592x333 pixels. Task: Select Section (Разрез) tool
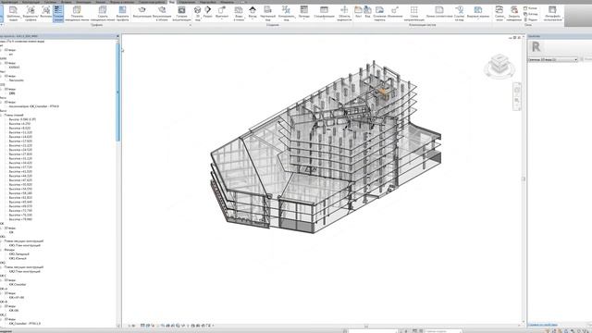207,13
